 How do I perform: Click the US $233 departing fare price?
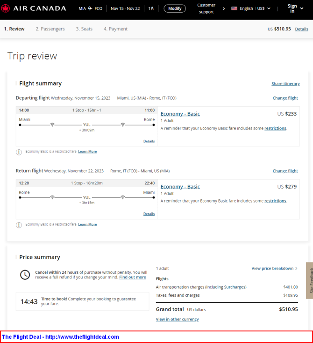pos(287,114)
